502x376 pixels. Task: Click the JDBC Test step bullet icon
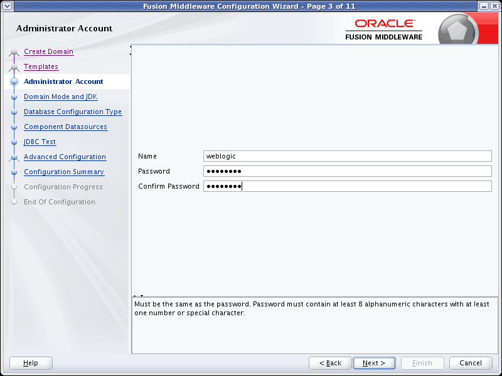coord(14,142)
